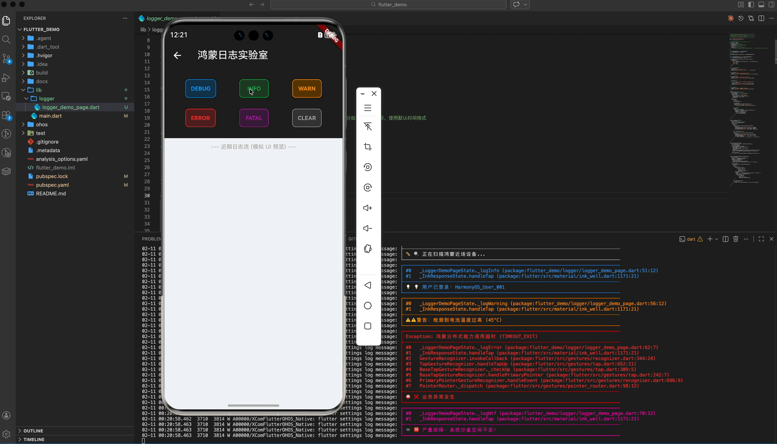The image size is (777, 444).
Task: Tap the emulator home circle button
Action: click(368, 306)
